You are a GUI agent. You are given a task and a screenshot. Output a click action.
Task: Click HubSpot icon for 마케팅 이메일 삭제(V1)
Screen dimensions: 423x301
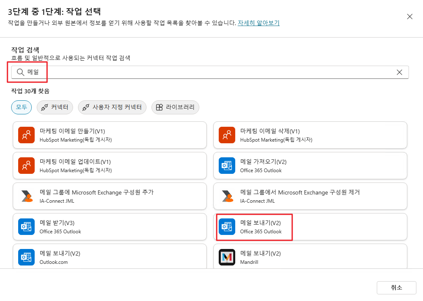point(227,135)
